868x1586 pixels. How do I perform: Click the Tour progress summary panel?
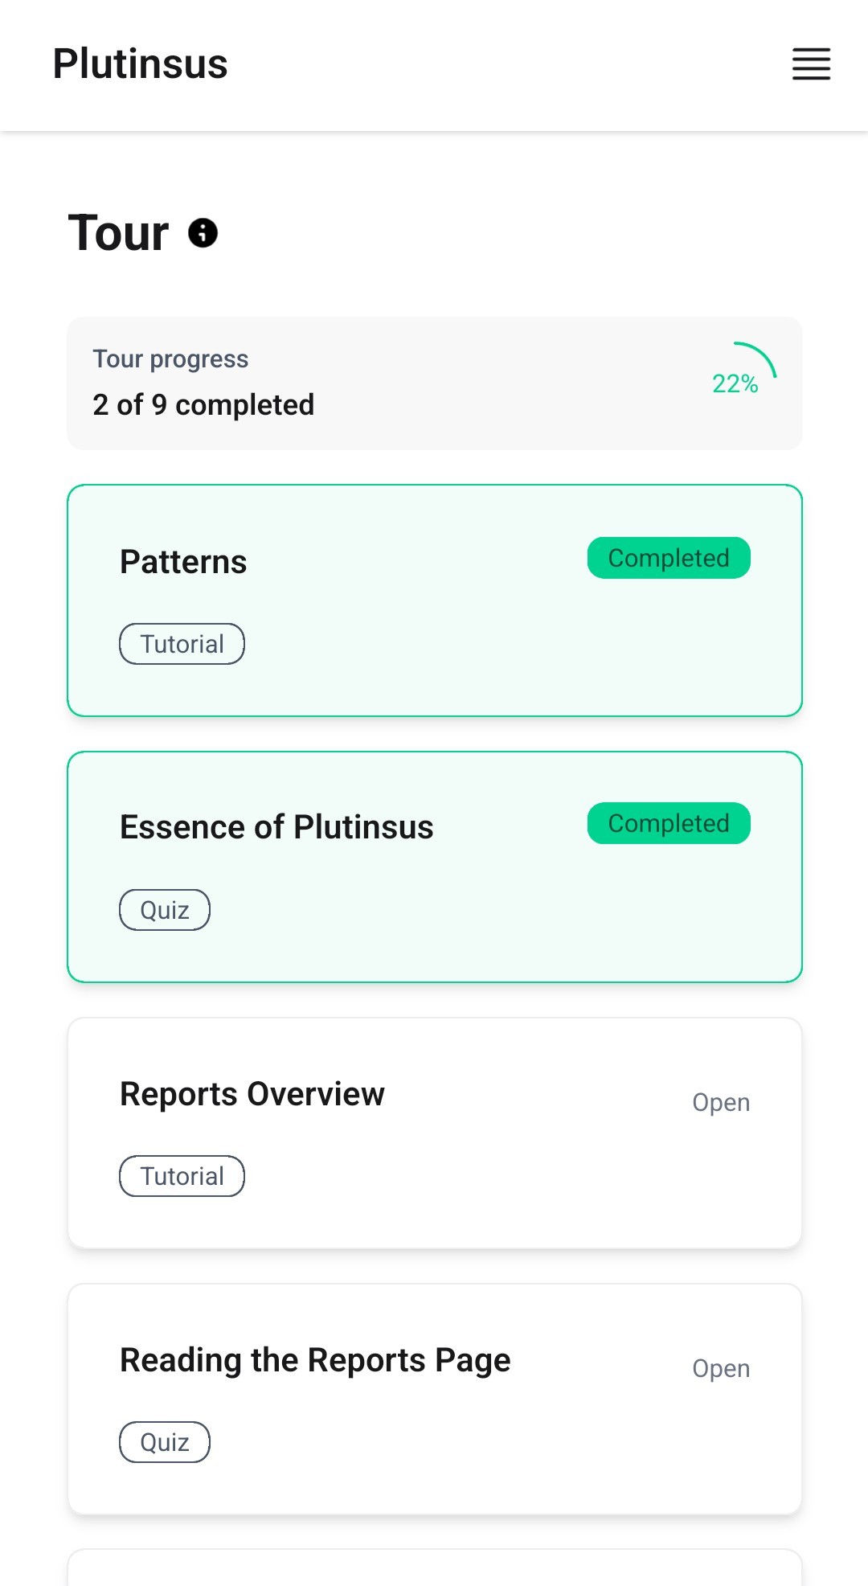coord(435,383)
